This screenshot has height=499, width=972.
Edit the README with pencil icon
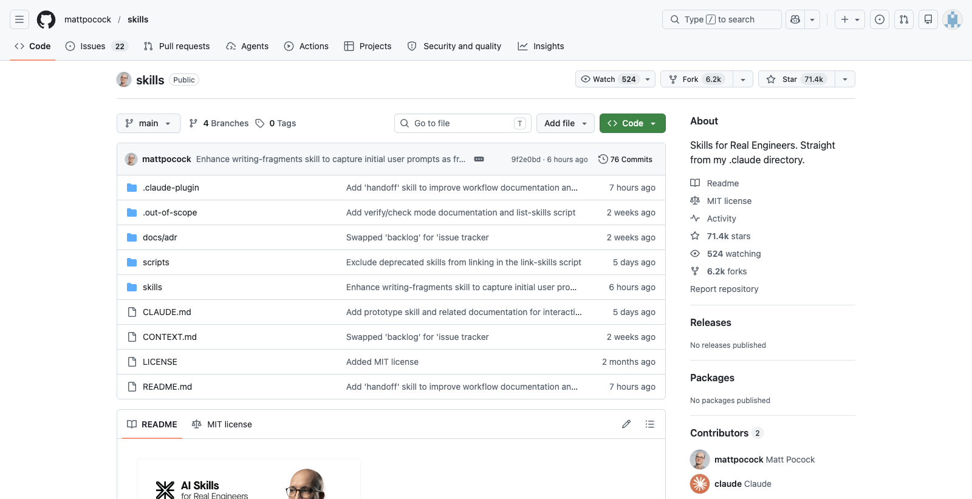pyautogui.click(x=626, y=424)
